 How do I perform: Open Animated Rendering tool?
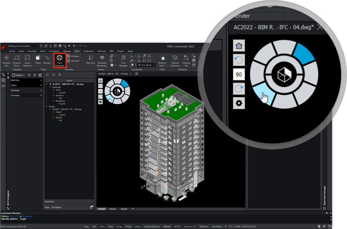[x=102, y=61]
